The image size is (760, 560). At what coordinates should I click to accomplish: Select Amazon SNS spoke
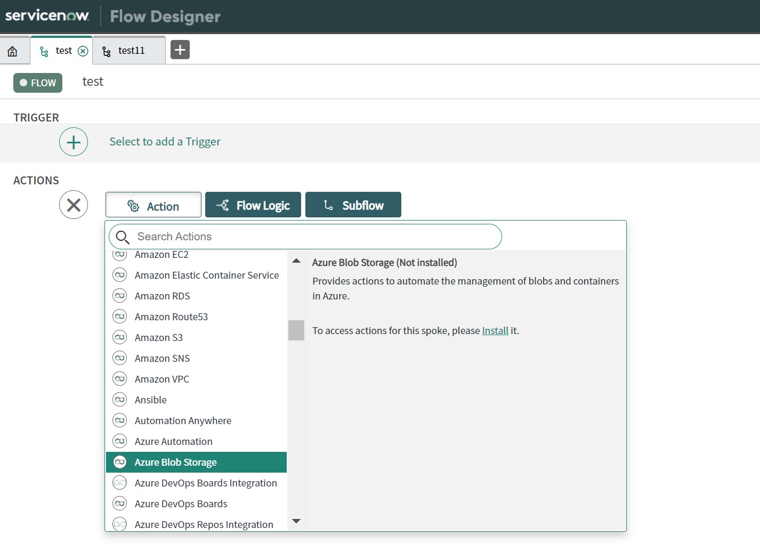pos(196,358)
